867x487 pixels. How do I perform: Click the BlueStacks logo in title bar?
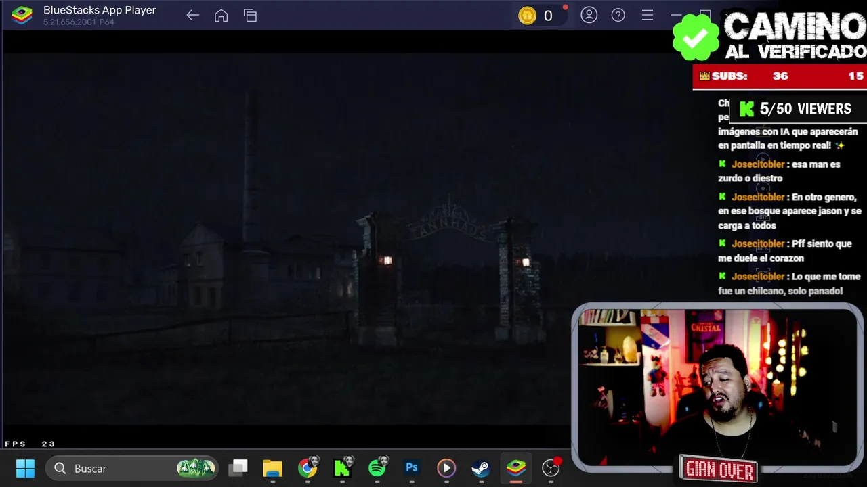(x=22, y=15)
